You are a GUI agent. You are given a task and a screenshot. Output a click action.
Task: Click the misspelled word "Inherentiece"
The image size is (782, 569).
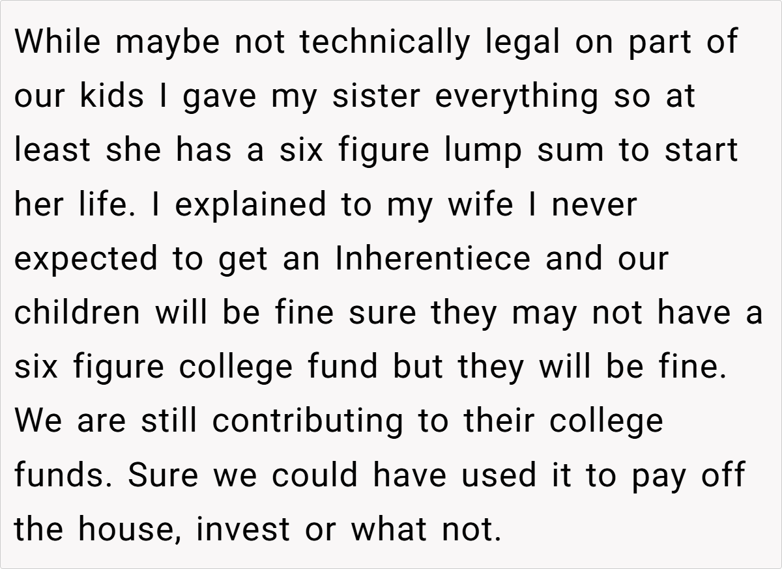[x=433, y=258]
